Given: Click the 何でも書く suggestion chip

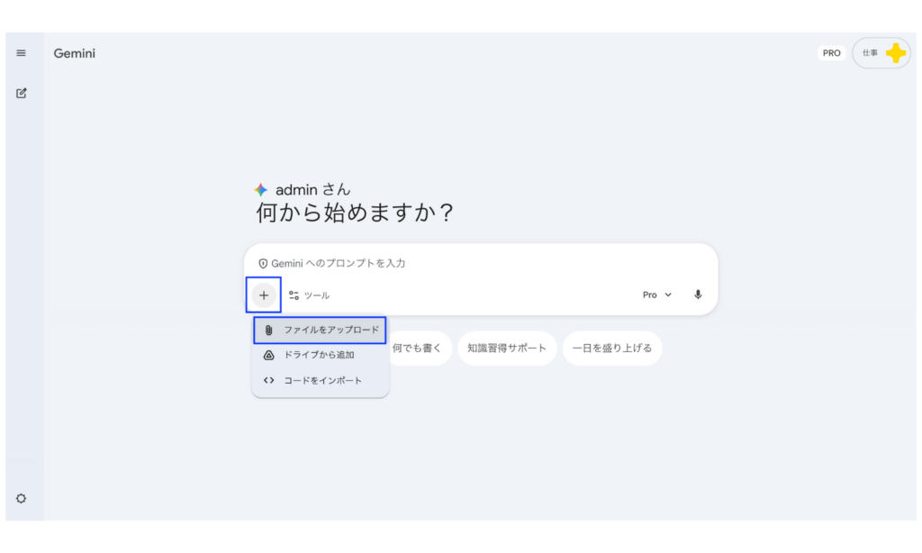Looking at the screenshot, I should pyautogui.click(x=420, y=348).
